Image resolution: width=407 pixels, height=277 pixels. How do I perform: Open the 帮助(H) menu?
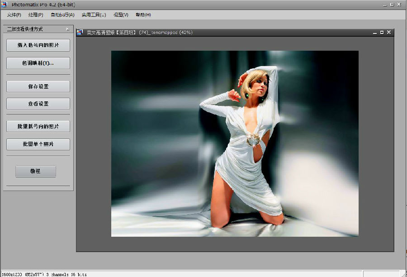click(x=144, y=14)
